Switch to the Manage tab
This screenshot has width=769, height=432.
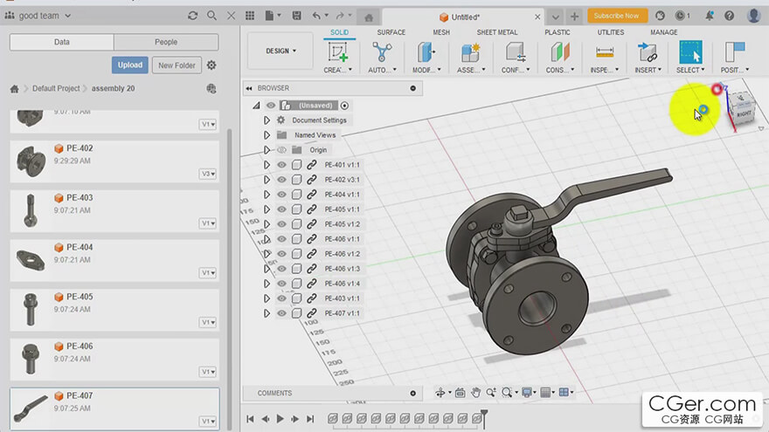663,32
